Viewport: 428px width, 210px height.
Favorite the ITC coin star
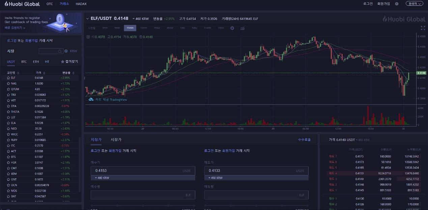click(8, 145)
